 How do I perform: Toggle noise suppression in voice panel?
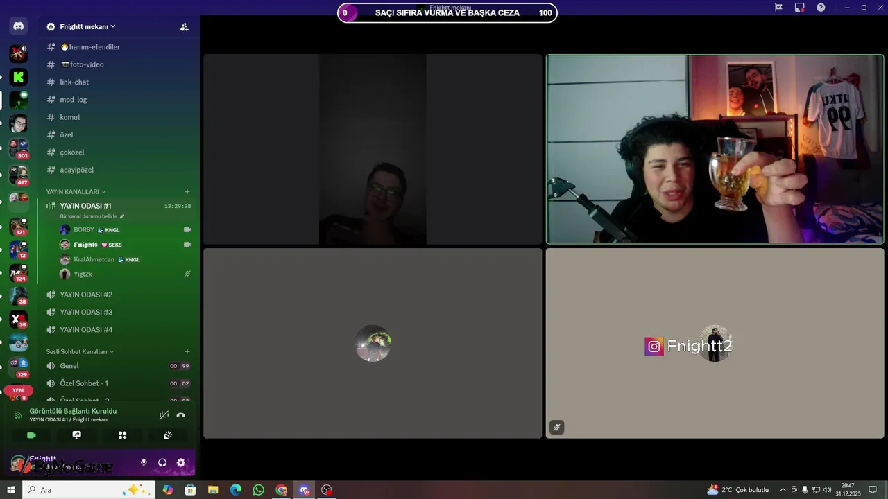coord(164,415)
